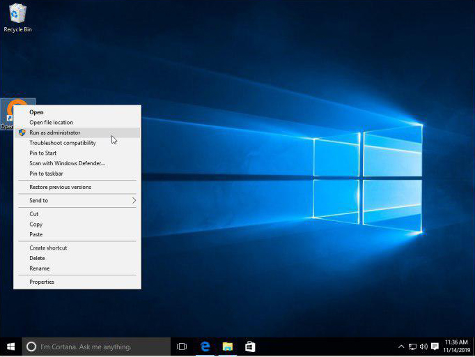
Task: Launch Microsoft Edge from the taskbar
Action: (205, 347)
